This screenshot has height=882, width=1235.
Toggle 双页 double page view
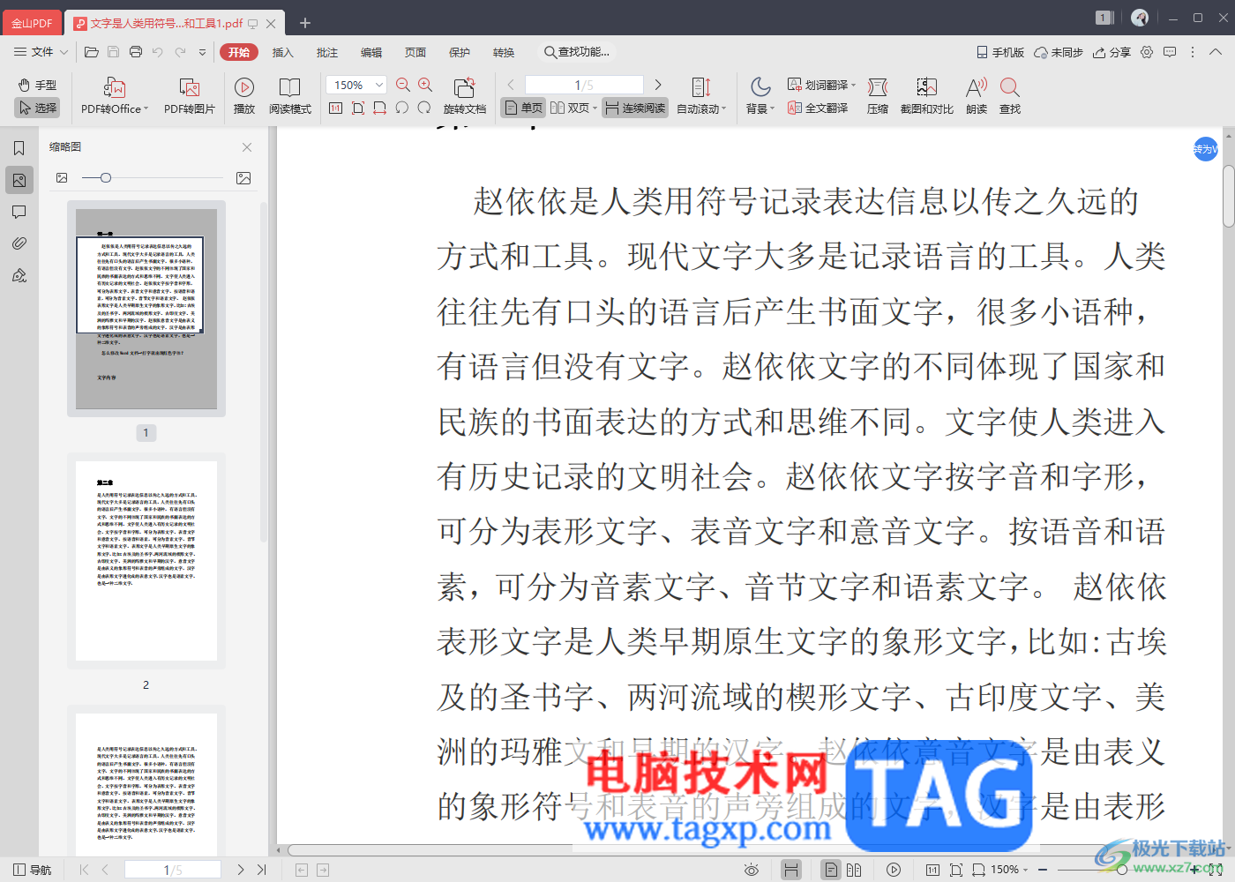click(x=570, y=108)
